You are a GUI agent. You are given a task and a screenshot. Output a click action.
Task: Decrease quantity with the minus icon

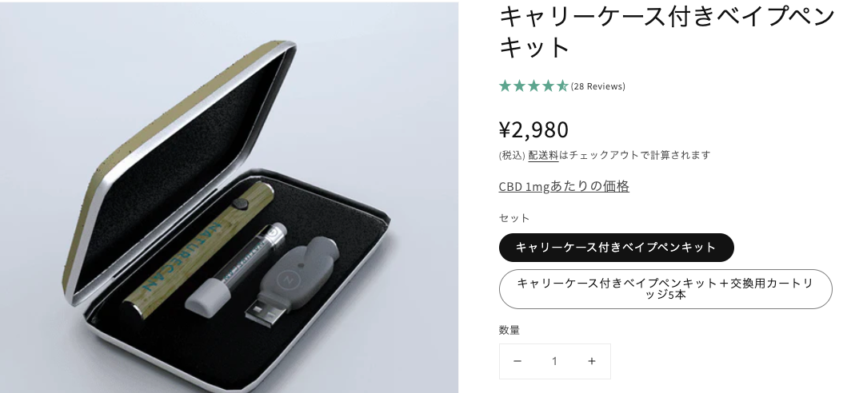(517, 361)
